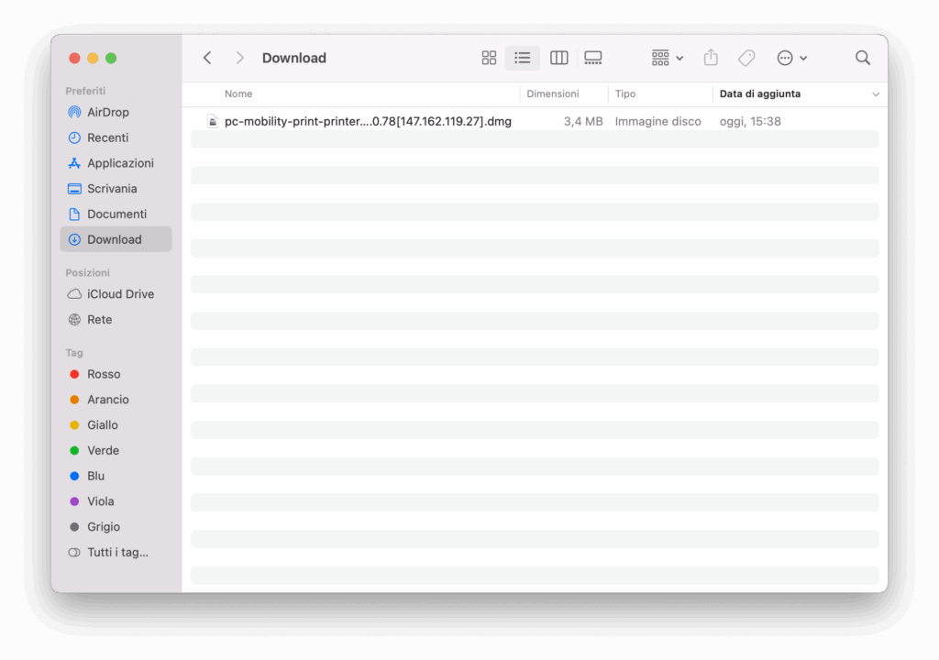Screen dimensions: 939x660
Task: Click the oggi, 15:38 date cell
Action: click(x=750, y=122)
